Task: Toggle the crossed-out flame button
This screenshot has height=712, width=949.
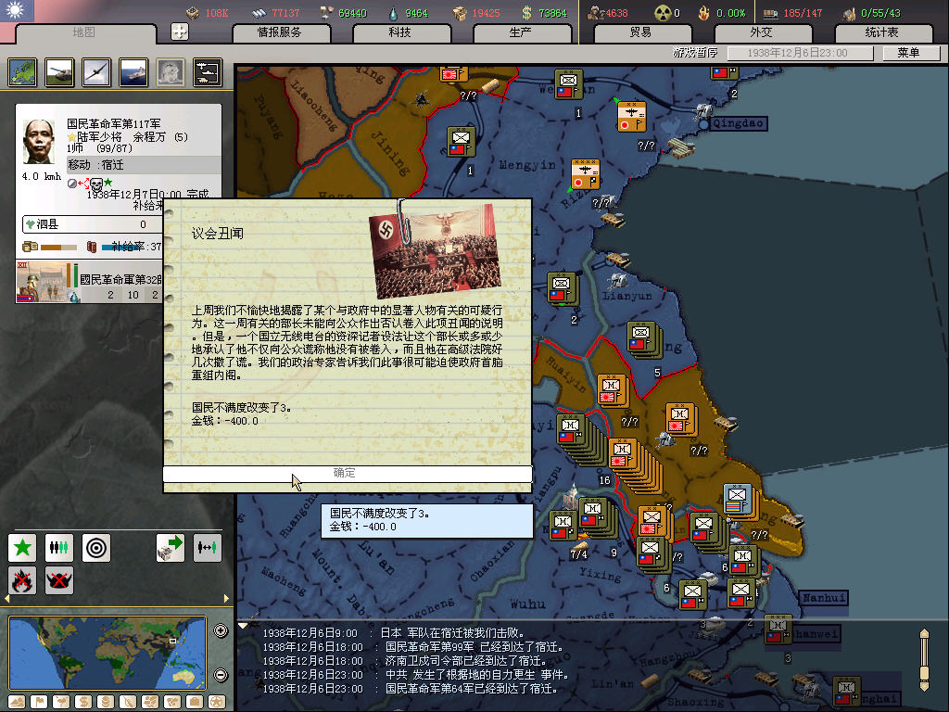Action: (22, 580)
